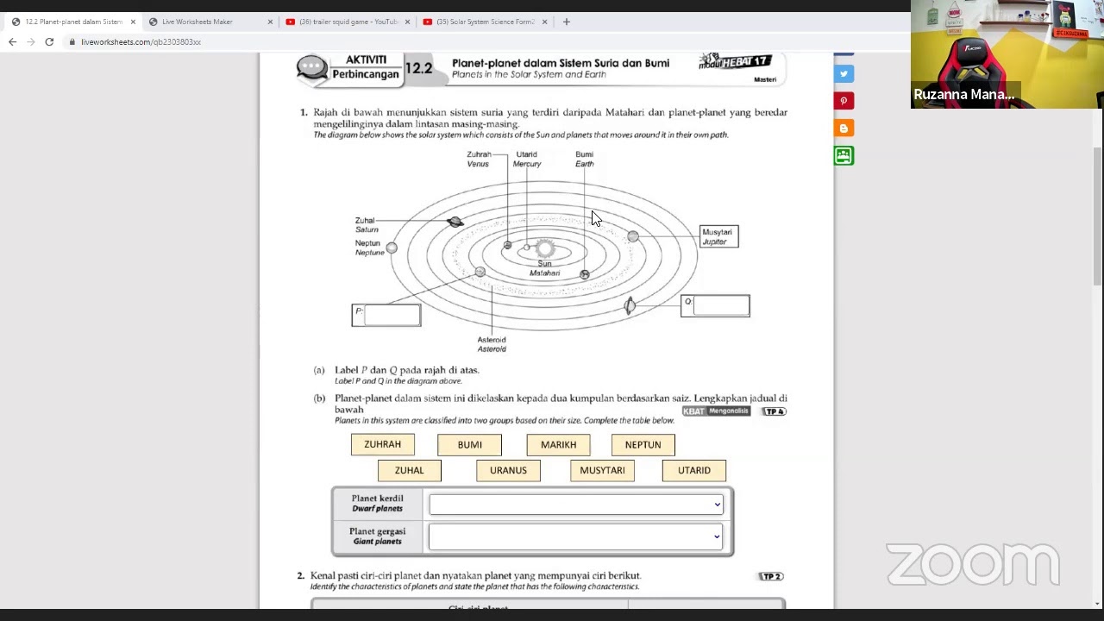Image resolution: width=1104 pixels, height=621 pixels.
Task: Click the MUSYTARI planet tile
Action: (x=602, y=470)
